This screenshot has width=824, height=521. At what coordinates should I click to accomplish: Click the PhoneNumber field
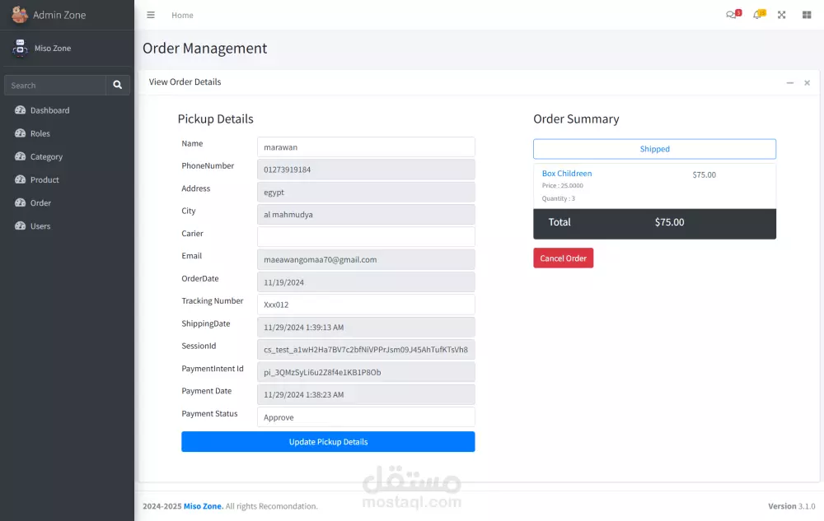pyautogui.click(x=366, y=170)
